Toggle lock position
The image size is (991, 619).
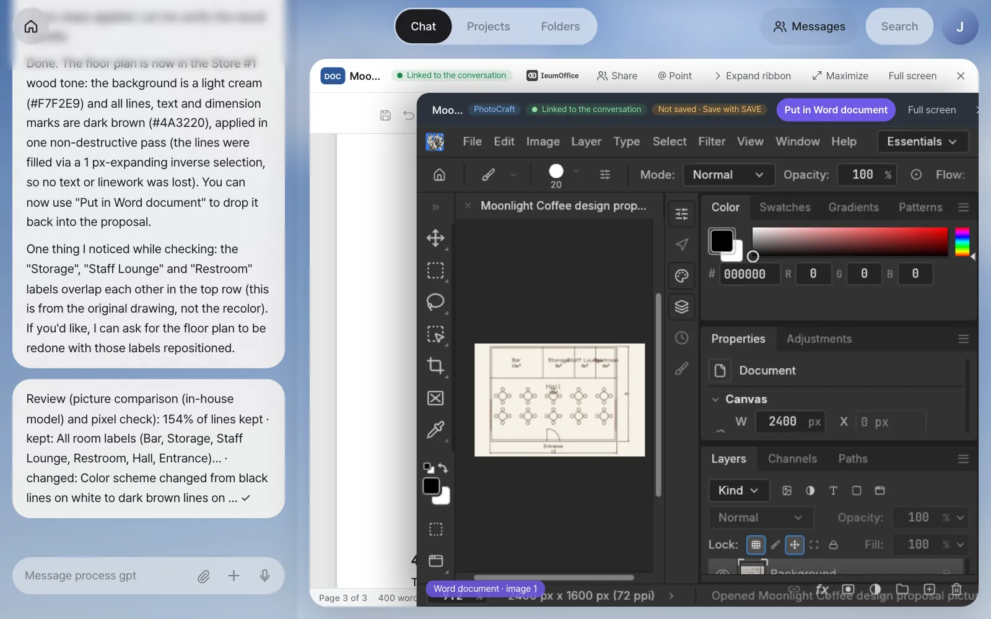coord(795,545)
